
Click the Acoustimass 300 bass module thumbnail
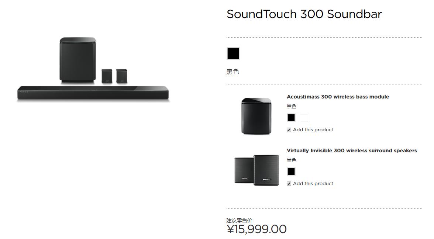click(x=256, y=116)
